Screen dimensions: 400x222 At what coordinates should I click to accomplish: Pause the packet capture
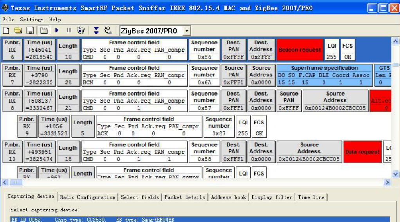coord(68,30)
